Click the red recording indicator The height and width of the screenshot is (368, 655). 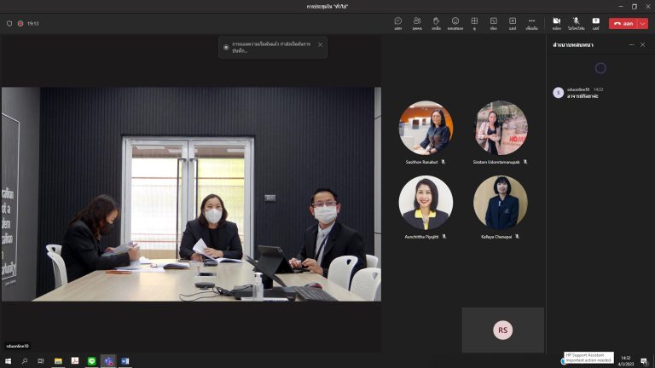[x=20, y=23]
